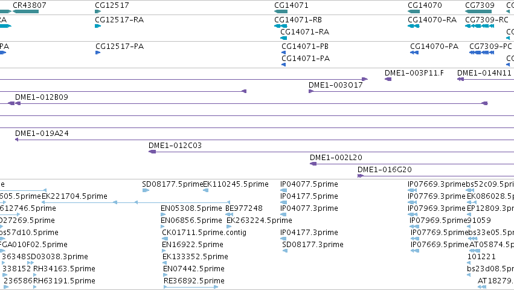Click the DME1-003P11.F clone arrow
Screen dimensions: 514x290
[x=388, y=79]
